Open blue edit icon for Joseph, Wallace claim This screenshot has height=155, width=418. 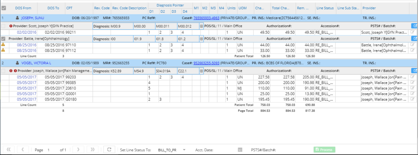(x=414, y=71)
